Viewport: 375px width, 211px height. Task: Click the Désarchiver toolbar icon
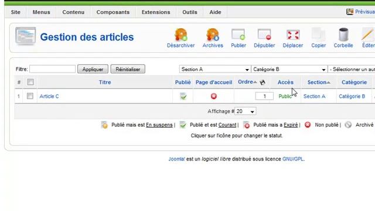tap(181, 35)
